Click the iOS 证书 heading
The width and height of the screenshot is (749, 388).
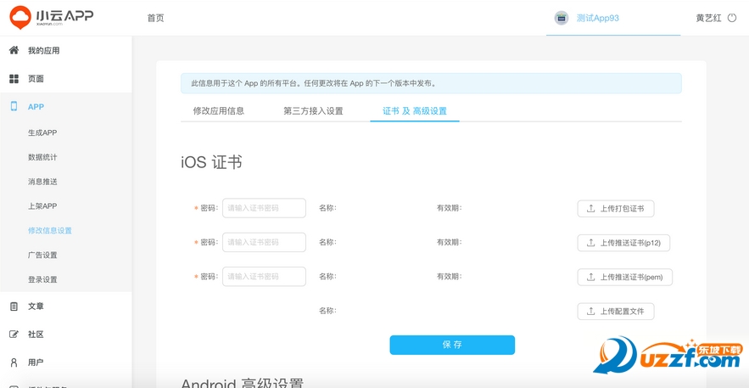(211, 162)
